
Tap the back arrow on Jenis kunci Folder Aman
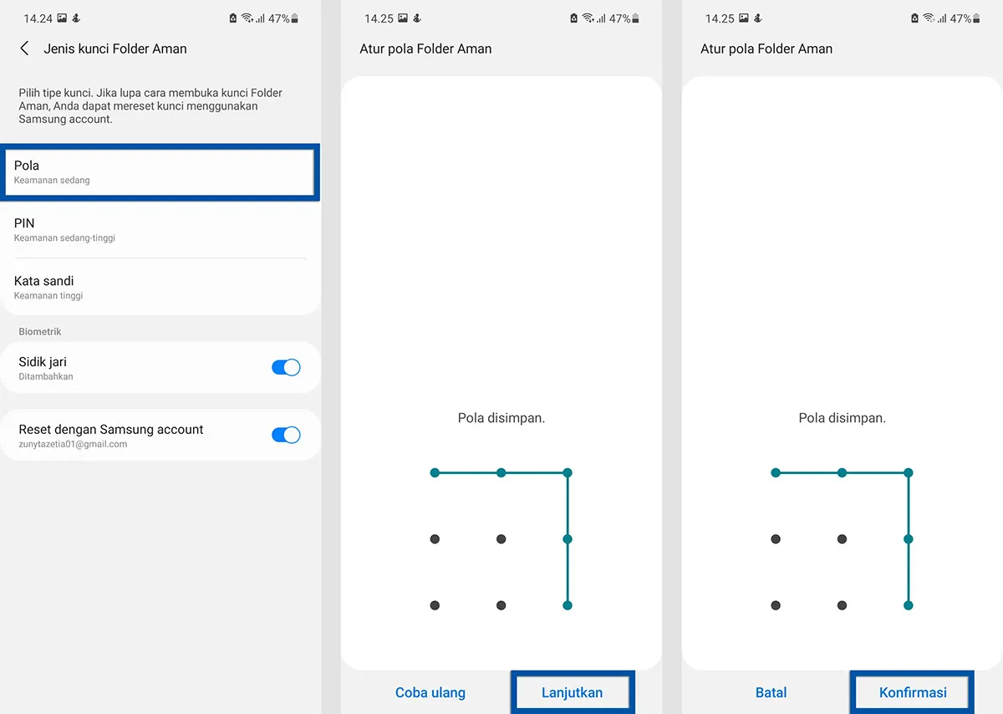[25, 48]
